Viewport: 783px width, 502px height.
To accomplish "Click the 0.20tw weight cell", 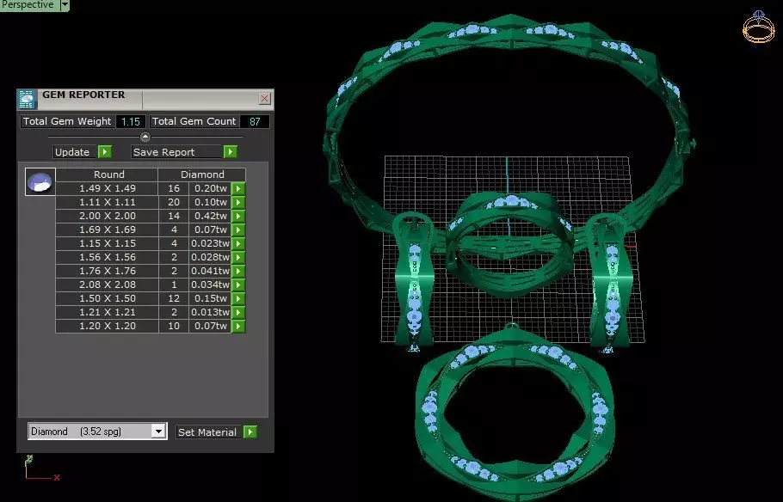I will coord(210,188).
